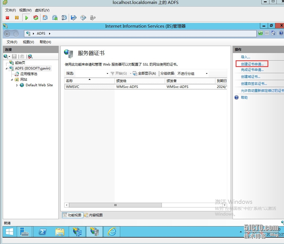The image size is (284, 244).
Task: Click the save icon in Connections pane
Action: pos(14,56)
